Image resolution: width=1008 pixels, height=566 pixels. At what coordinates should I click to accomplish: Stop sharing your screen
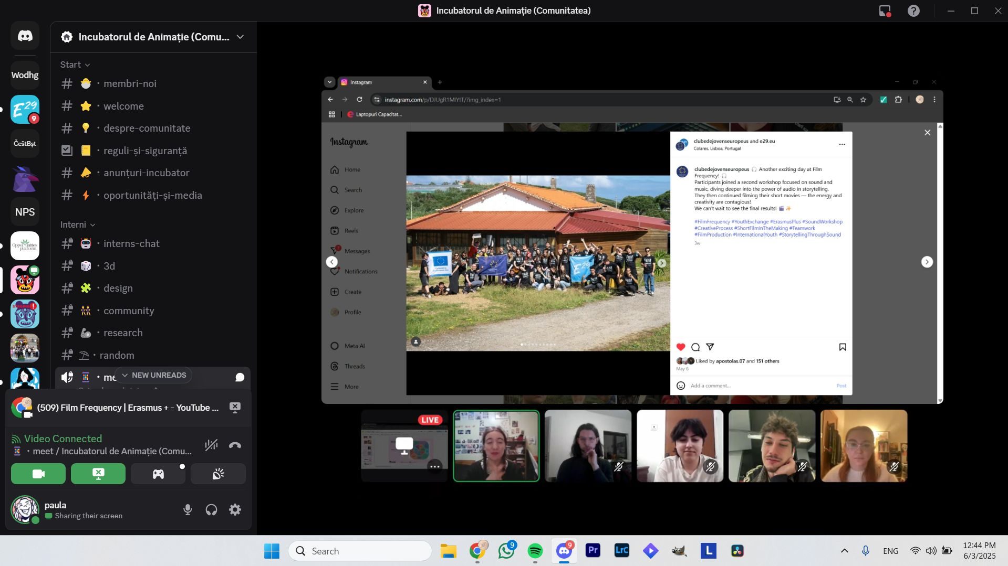98,474
